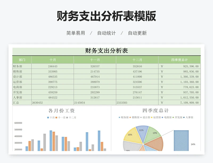
Task: Select cell with value 459259
Action: [52, 92]
